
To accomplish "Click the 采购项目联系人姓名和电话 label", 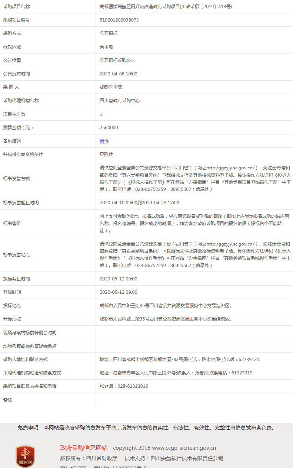I will tap(30, 386).
